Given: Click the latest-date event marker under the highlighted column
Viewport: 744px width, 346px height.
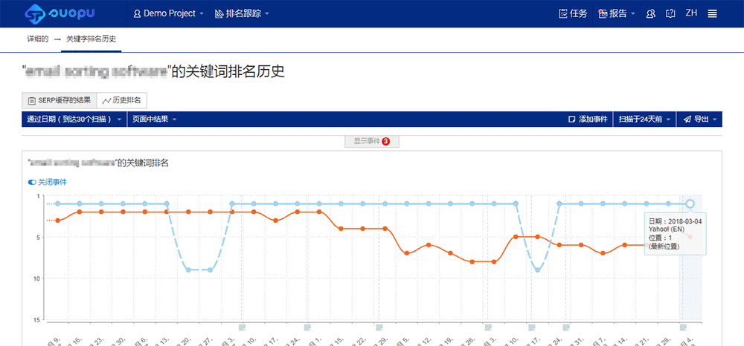Looking at the screenshot, I should (683, 327).
